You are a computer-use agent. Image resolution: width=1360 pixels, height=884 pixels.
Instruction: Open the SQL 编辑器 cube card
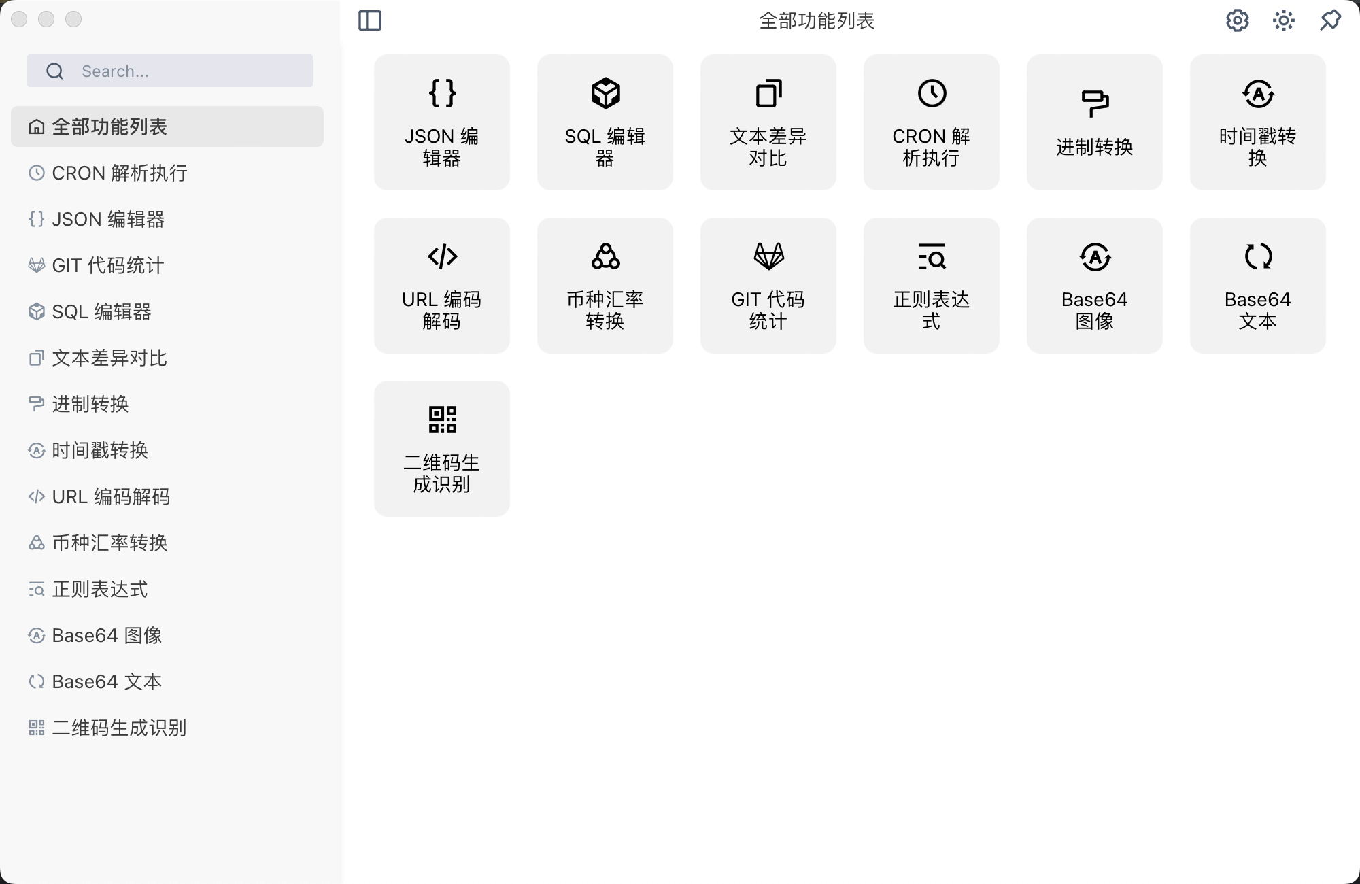(605, 122)
